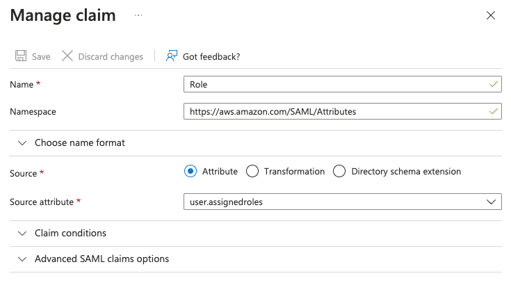Viewport: 511px width, 285px height.
Task: Click the Source attribute dropdown arrow
Action: pyautogui.click(x=492, y=202)
